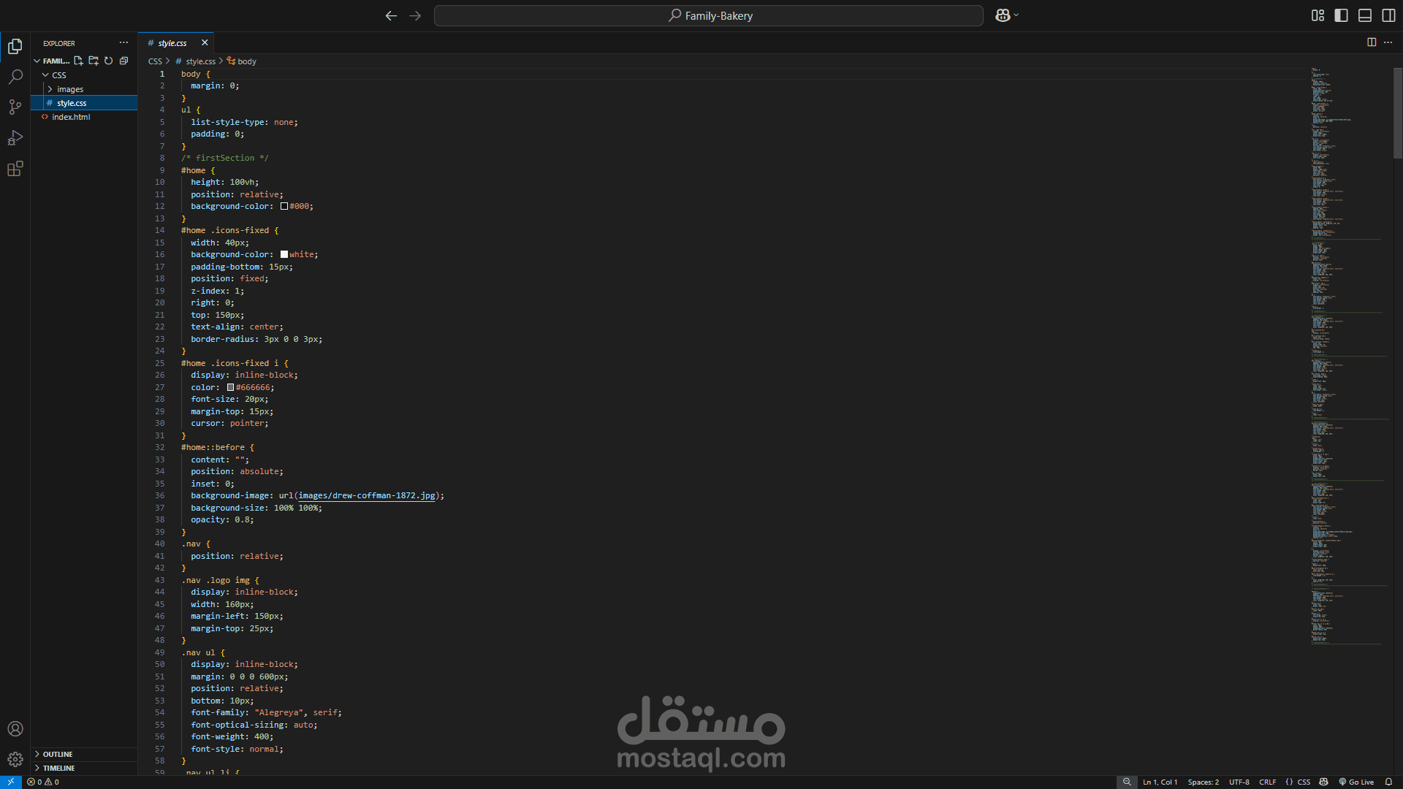Open index.html from the explorer

(71, 117)
